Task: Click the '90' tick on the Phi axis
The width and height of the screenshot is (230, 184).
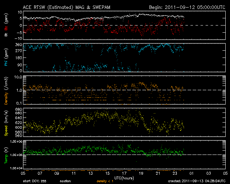Action: [20, 65]
